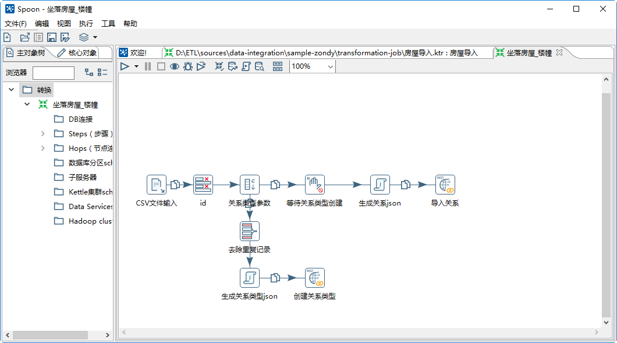The height and width of the screenshot is (343, 617).
Task: Click the 浏览器 search input field
Action: tap(54, 73)
